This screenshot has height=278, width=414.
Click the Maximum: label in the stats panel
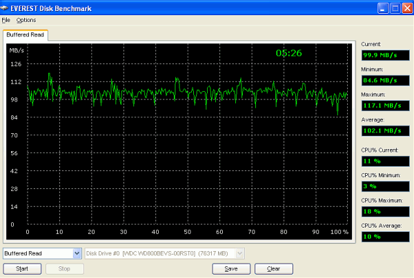[x=373, y=95]
